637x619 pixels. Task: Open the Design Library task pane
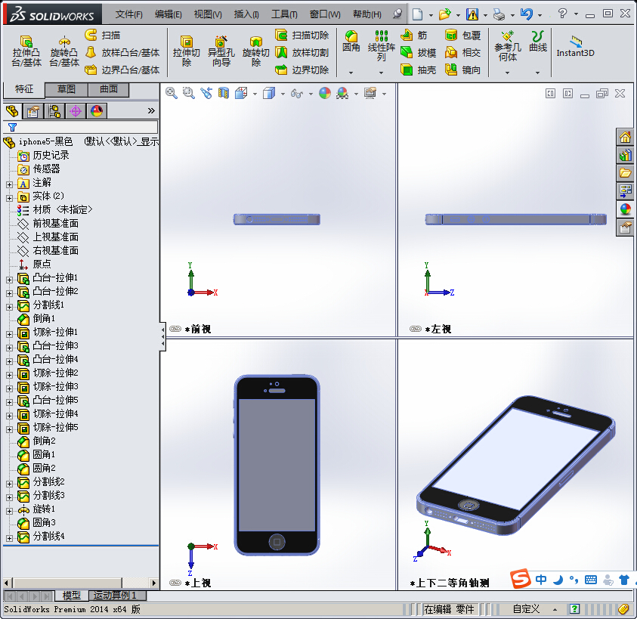point(623,155)
